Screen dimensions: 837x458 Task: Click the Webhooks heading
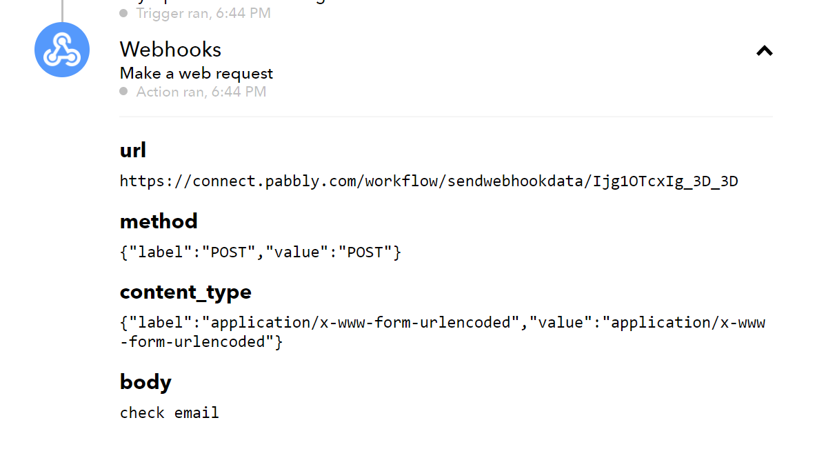(171, 50)
